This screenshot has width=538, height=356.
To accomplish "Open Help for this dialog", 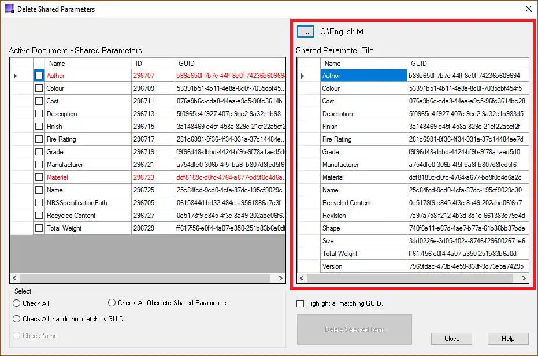I will tap(508, 339).
